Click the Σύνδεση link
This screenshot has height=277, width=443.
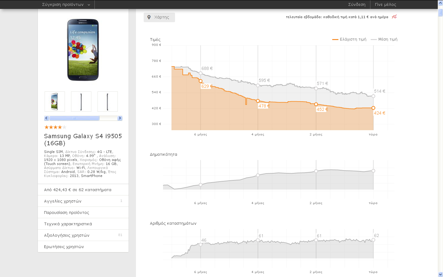click(x=357, y=5)
